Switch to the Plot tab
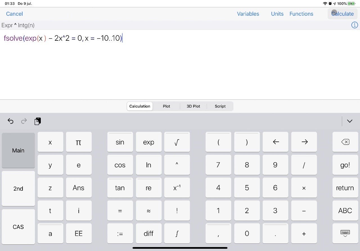The height and width of the screenshot is (251, 360). click(x=166, y=106)
